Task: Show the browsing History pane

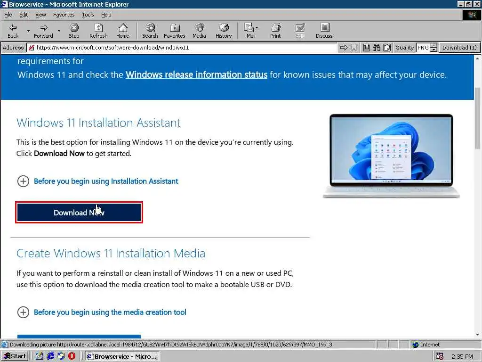Action: pyautogui.click(x=224, y=31)
